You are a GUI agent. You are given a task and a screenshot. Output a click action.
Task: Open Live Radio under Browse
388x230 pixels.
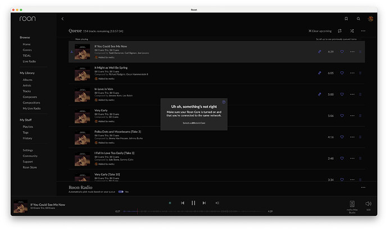[x=29, y=61]
